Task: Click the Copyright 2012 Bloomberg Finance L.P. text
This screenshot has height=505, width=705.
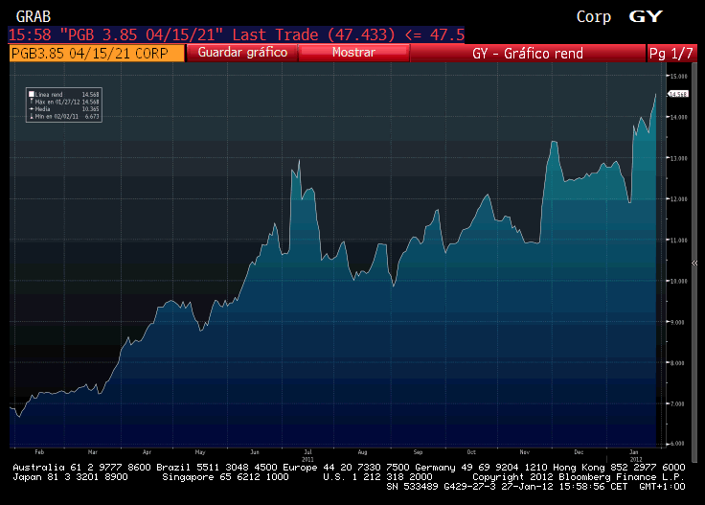Action: coord(579,476)
